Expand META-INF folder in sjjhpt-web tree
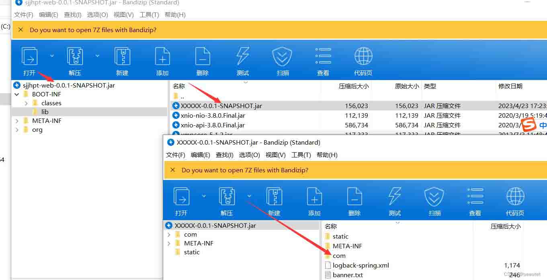This screenshot has height=280, width=547. coord(17,121)
